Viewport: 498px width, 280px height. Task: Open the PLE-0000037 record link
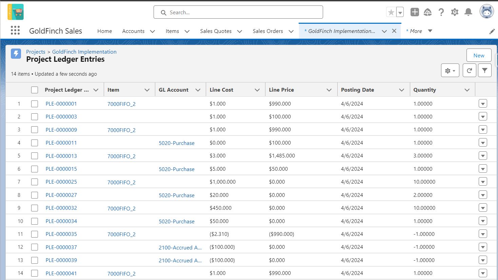pyautogui.click(x=61, y=247)
